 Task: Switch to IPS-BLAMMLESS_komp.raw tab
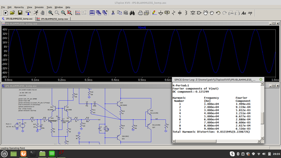click(x=53, y=18)
